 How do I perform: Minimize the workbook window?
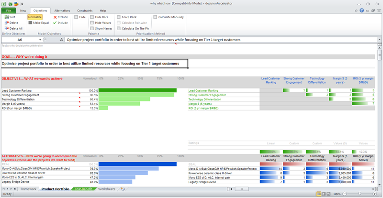click(368, 11)
